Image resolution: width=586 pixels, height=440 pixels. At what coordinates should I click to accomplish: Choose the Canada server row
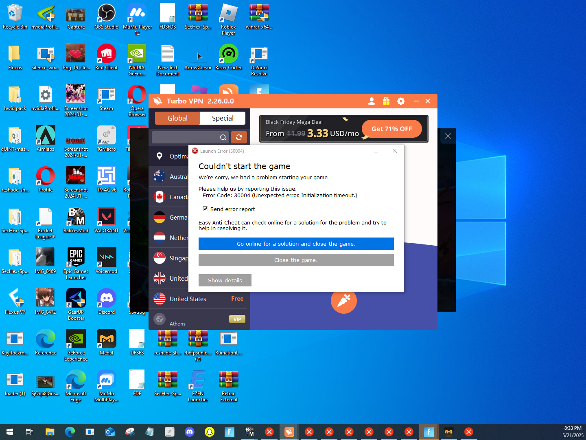tap(169, 197)
